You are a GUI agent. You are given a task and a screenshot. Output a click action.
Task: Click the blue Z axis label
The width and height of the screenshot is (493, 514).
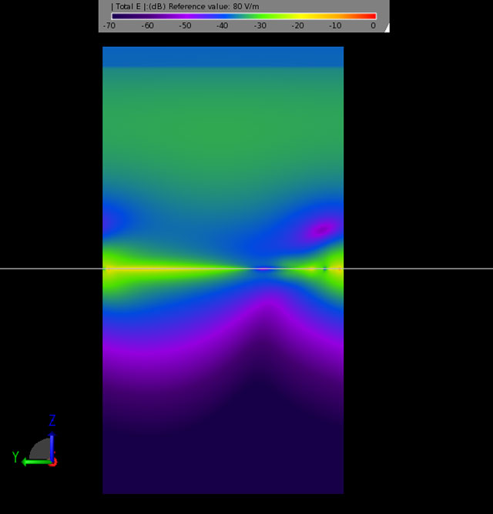(x=52, y=421)
